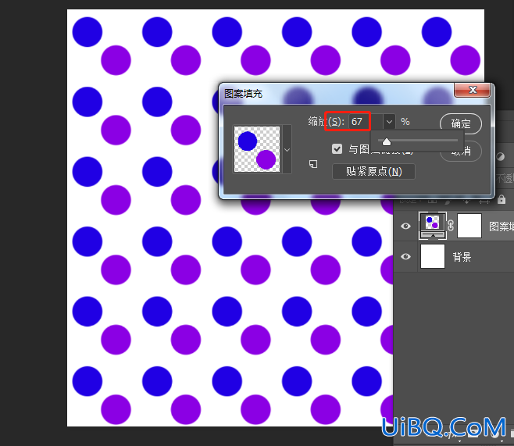Uncheck the link with layer checkbox

click(x=337, y=148)
